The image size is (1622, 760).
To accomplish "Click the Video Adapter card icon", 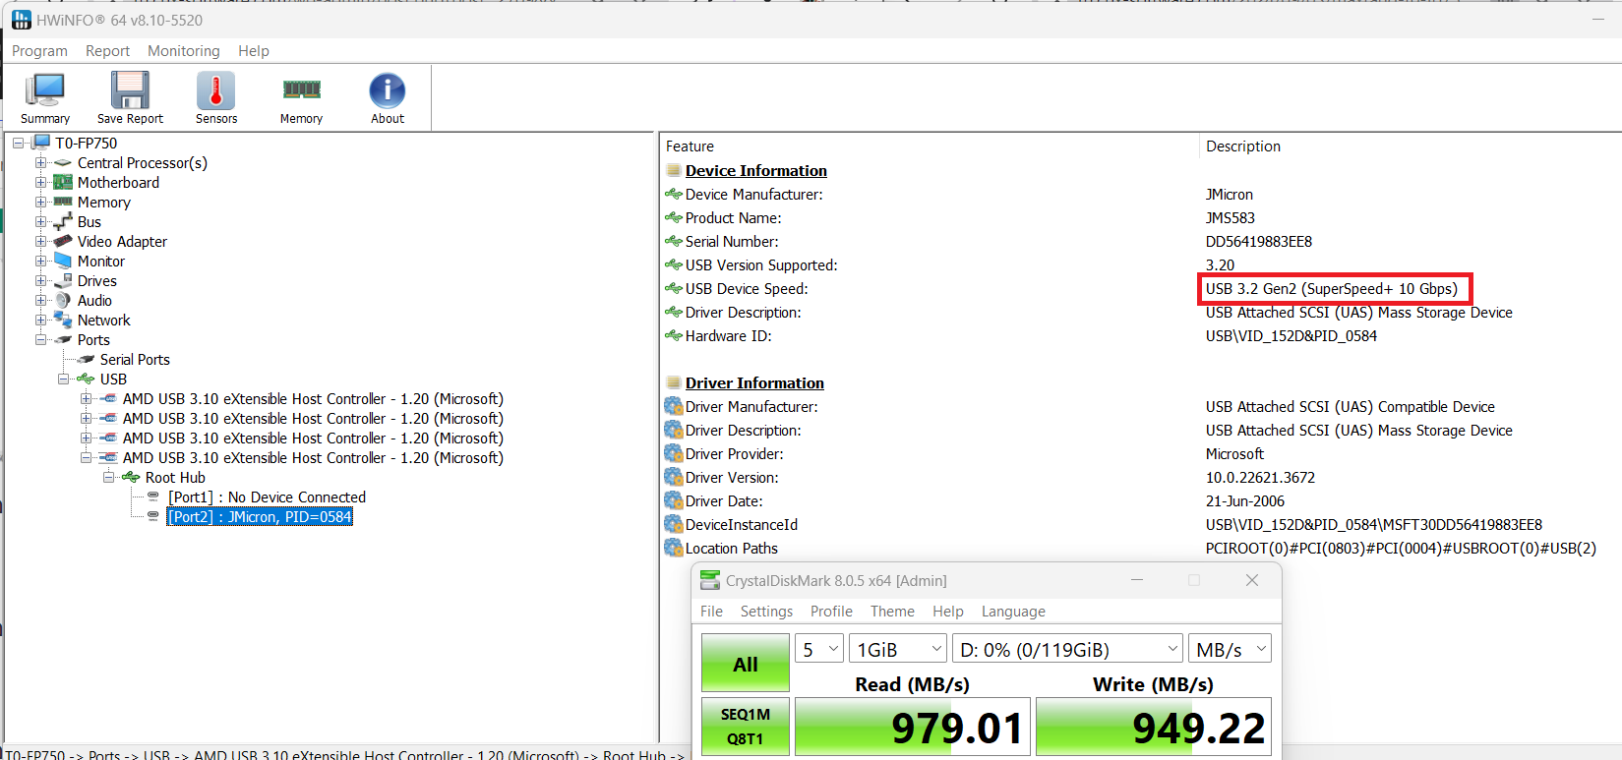I will coord(63,241).
